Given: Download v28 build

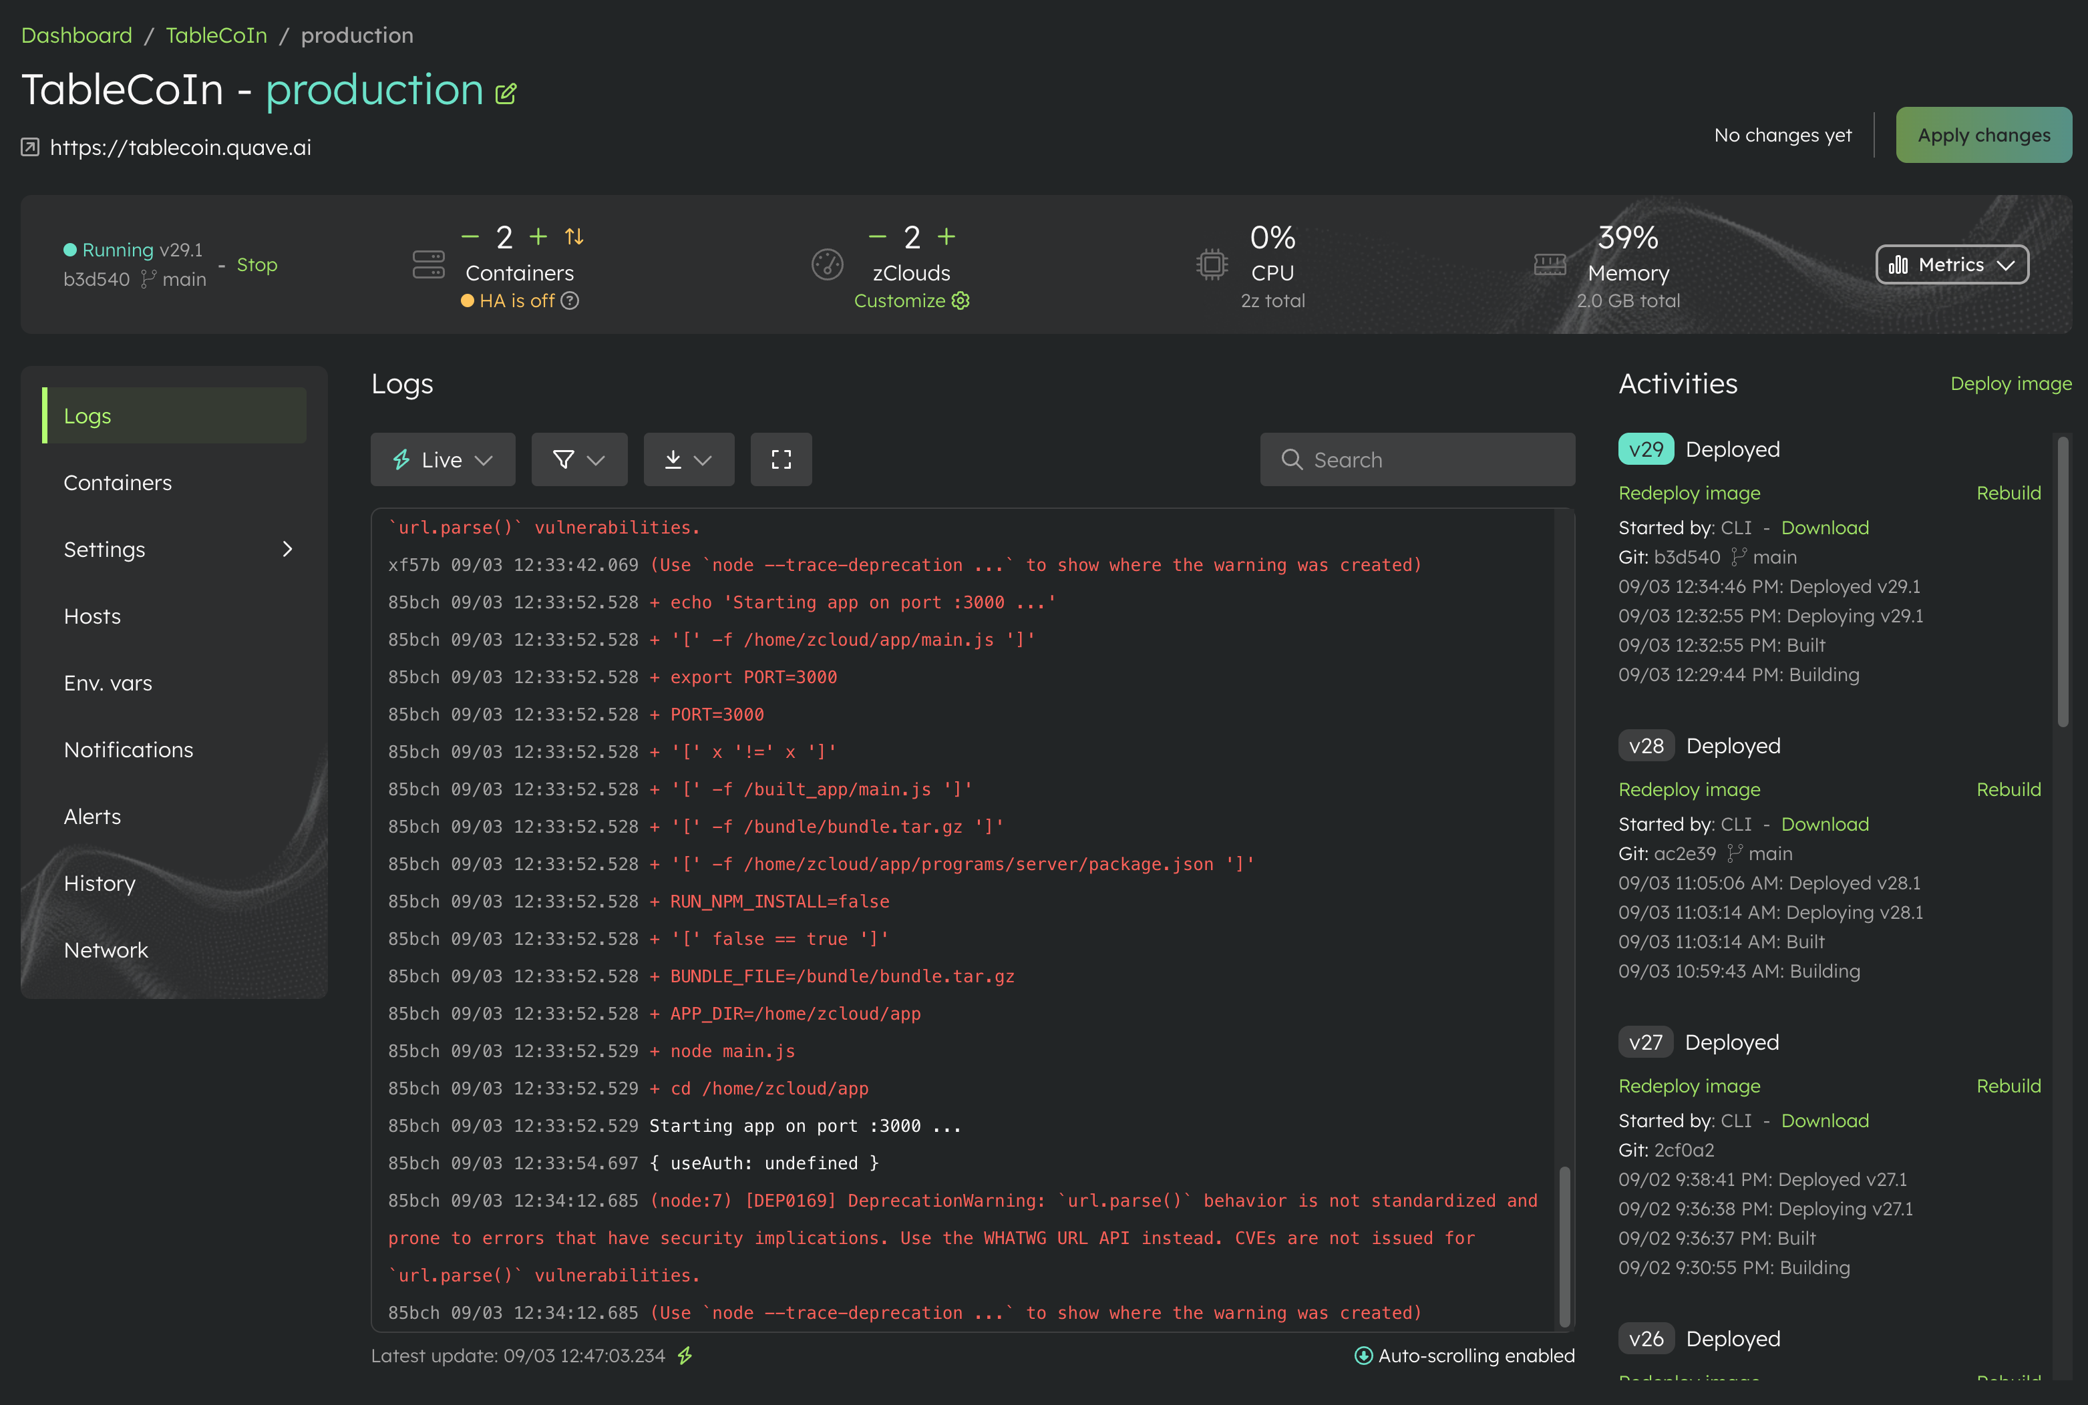Looking at the screenshot, I should click(x=1825, y=824).
